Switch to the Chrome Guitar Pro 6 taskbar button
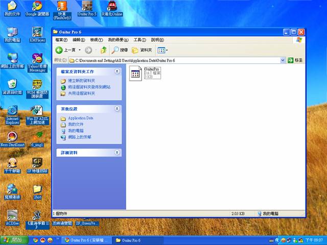Image resolution: width=327 pixels, height=245 pixels. coord(86,240)
